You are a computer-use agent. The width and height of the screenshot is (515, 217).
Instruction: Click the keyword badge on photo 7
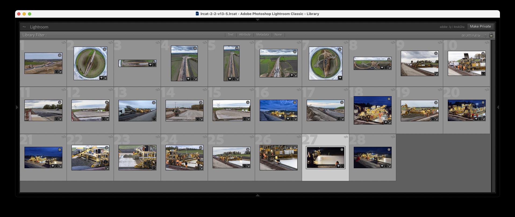tap(340, 78)
